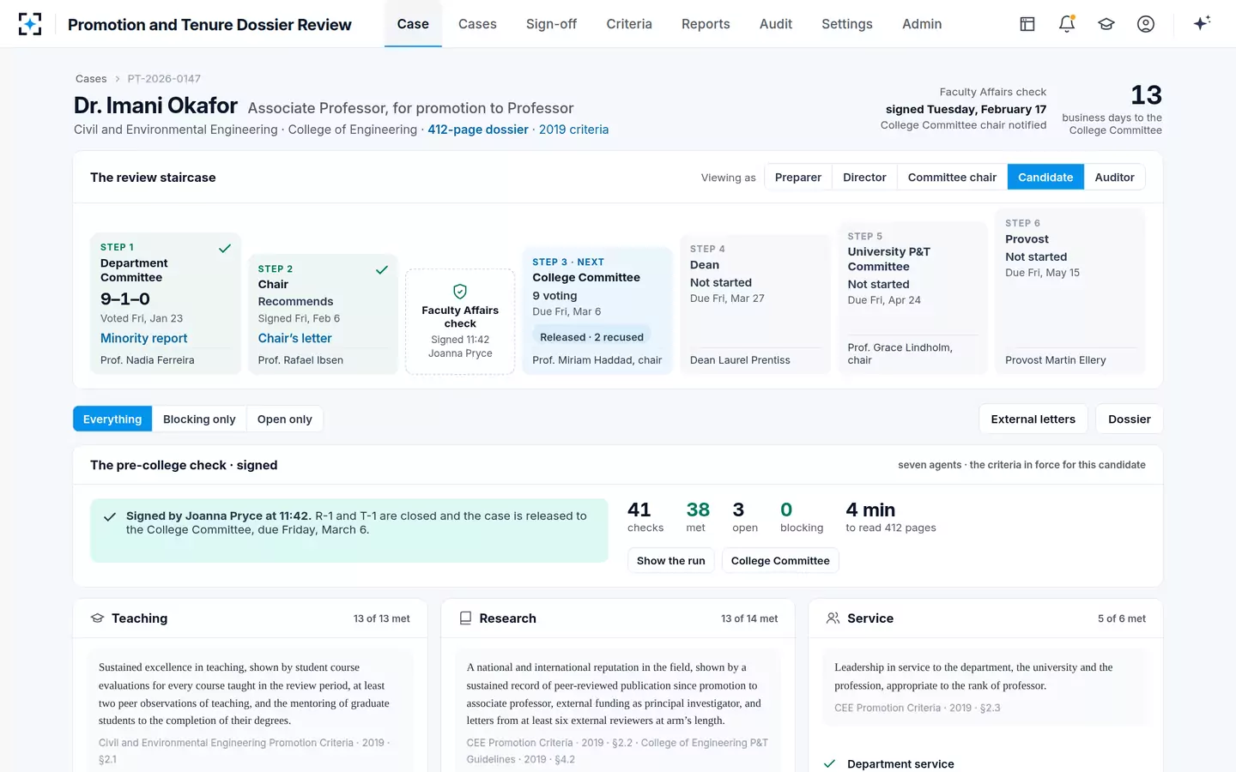Switch viewing role to Auditor

coord(1114,178)
